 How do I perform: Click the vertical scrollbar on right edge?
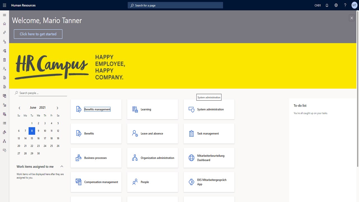click(x=358, y=89)
